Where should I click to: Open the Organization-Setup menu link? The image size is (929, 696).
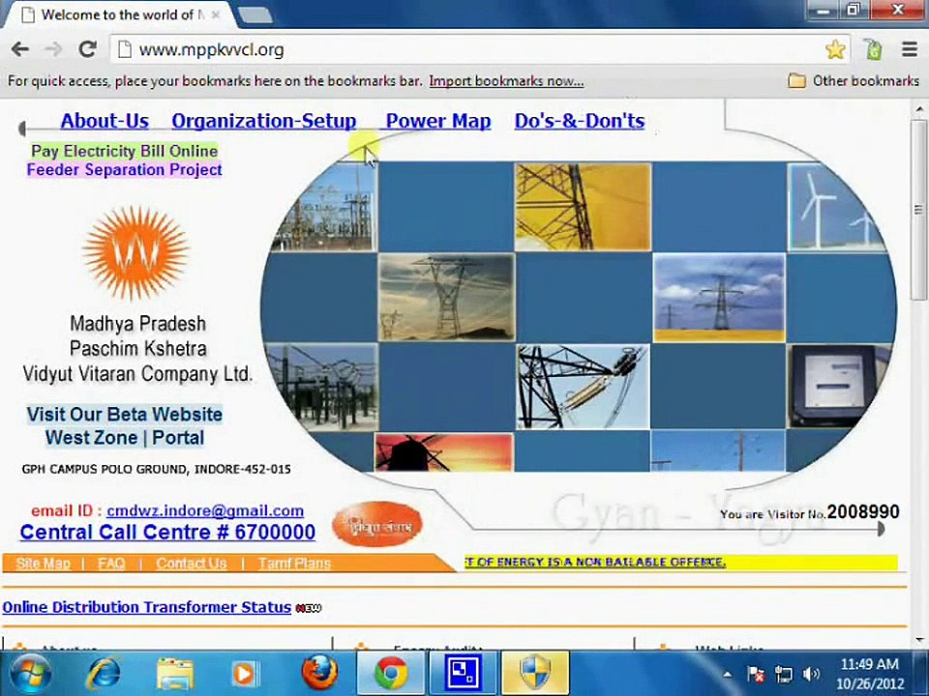click(263, 121)
